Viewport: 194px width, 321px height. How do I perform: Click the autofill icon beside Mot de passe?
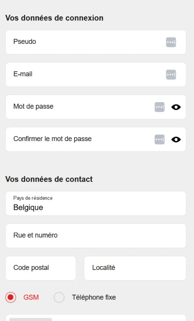coord(159,107)
